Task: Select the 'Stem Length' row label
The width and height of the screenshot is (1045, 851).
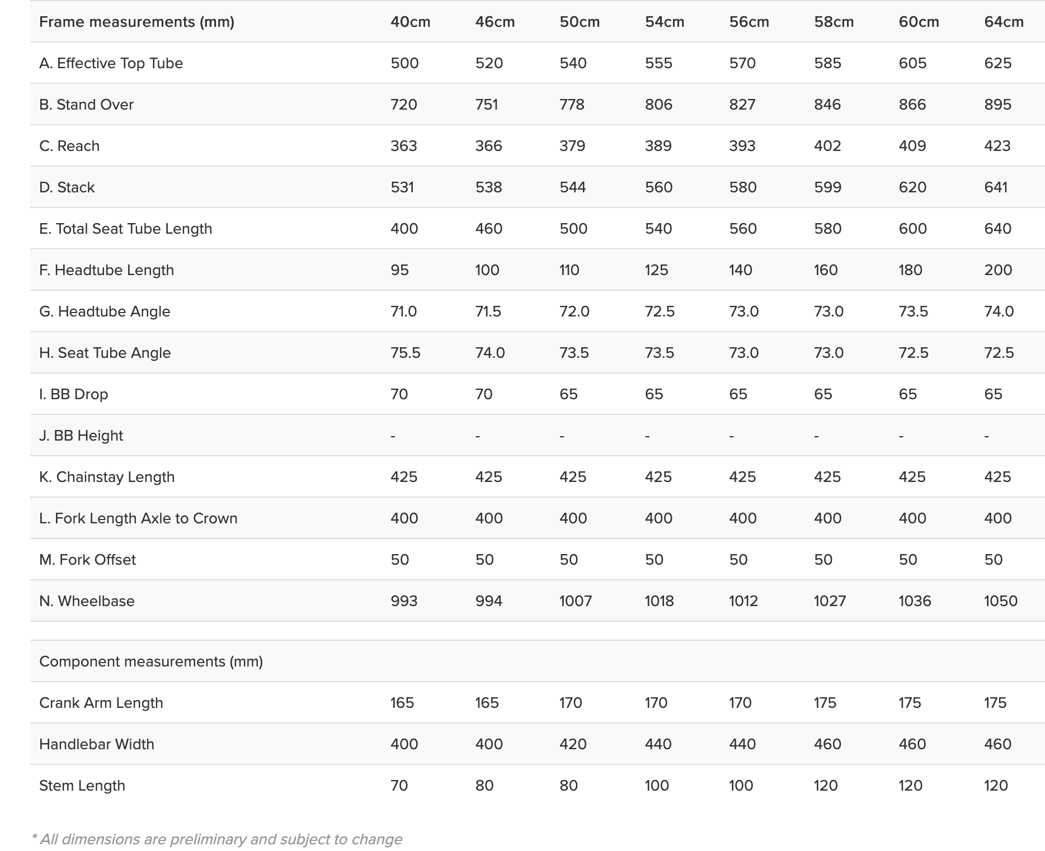Action: click(x=82, y=786)
